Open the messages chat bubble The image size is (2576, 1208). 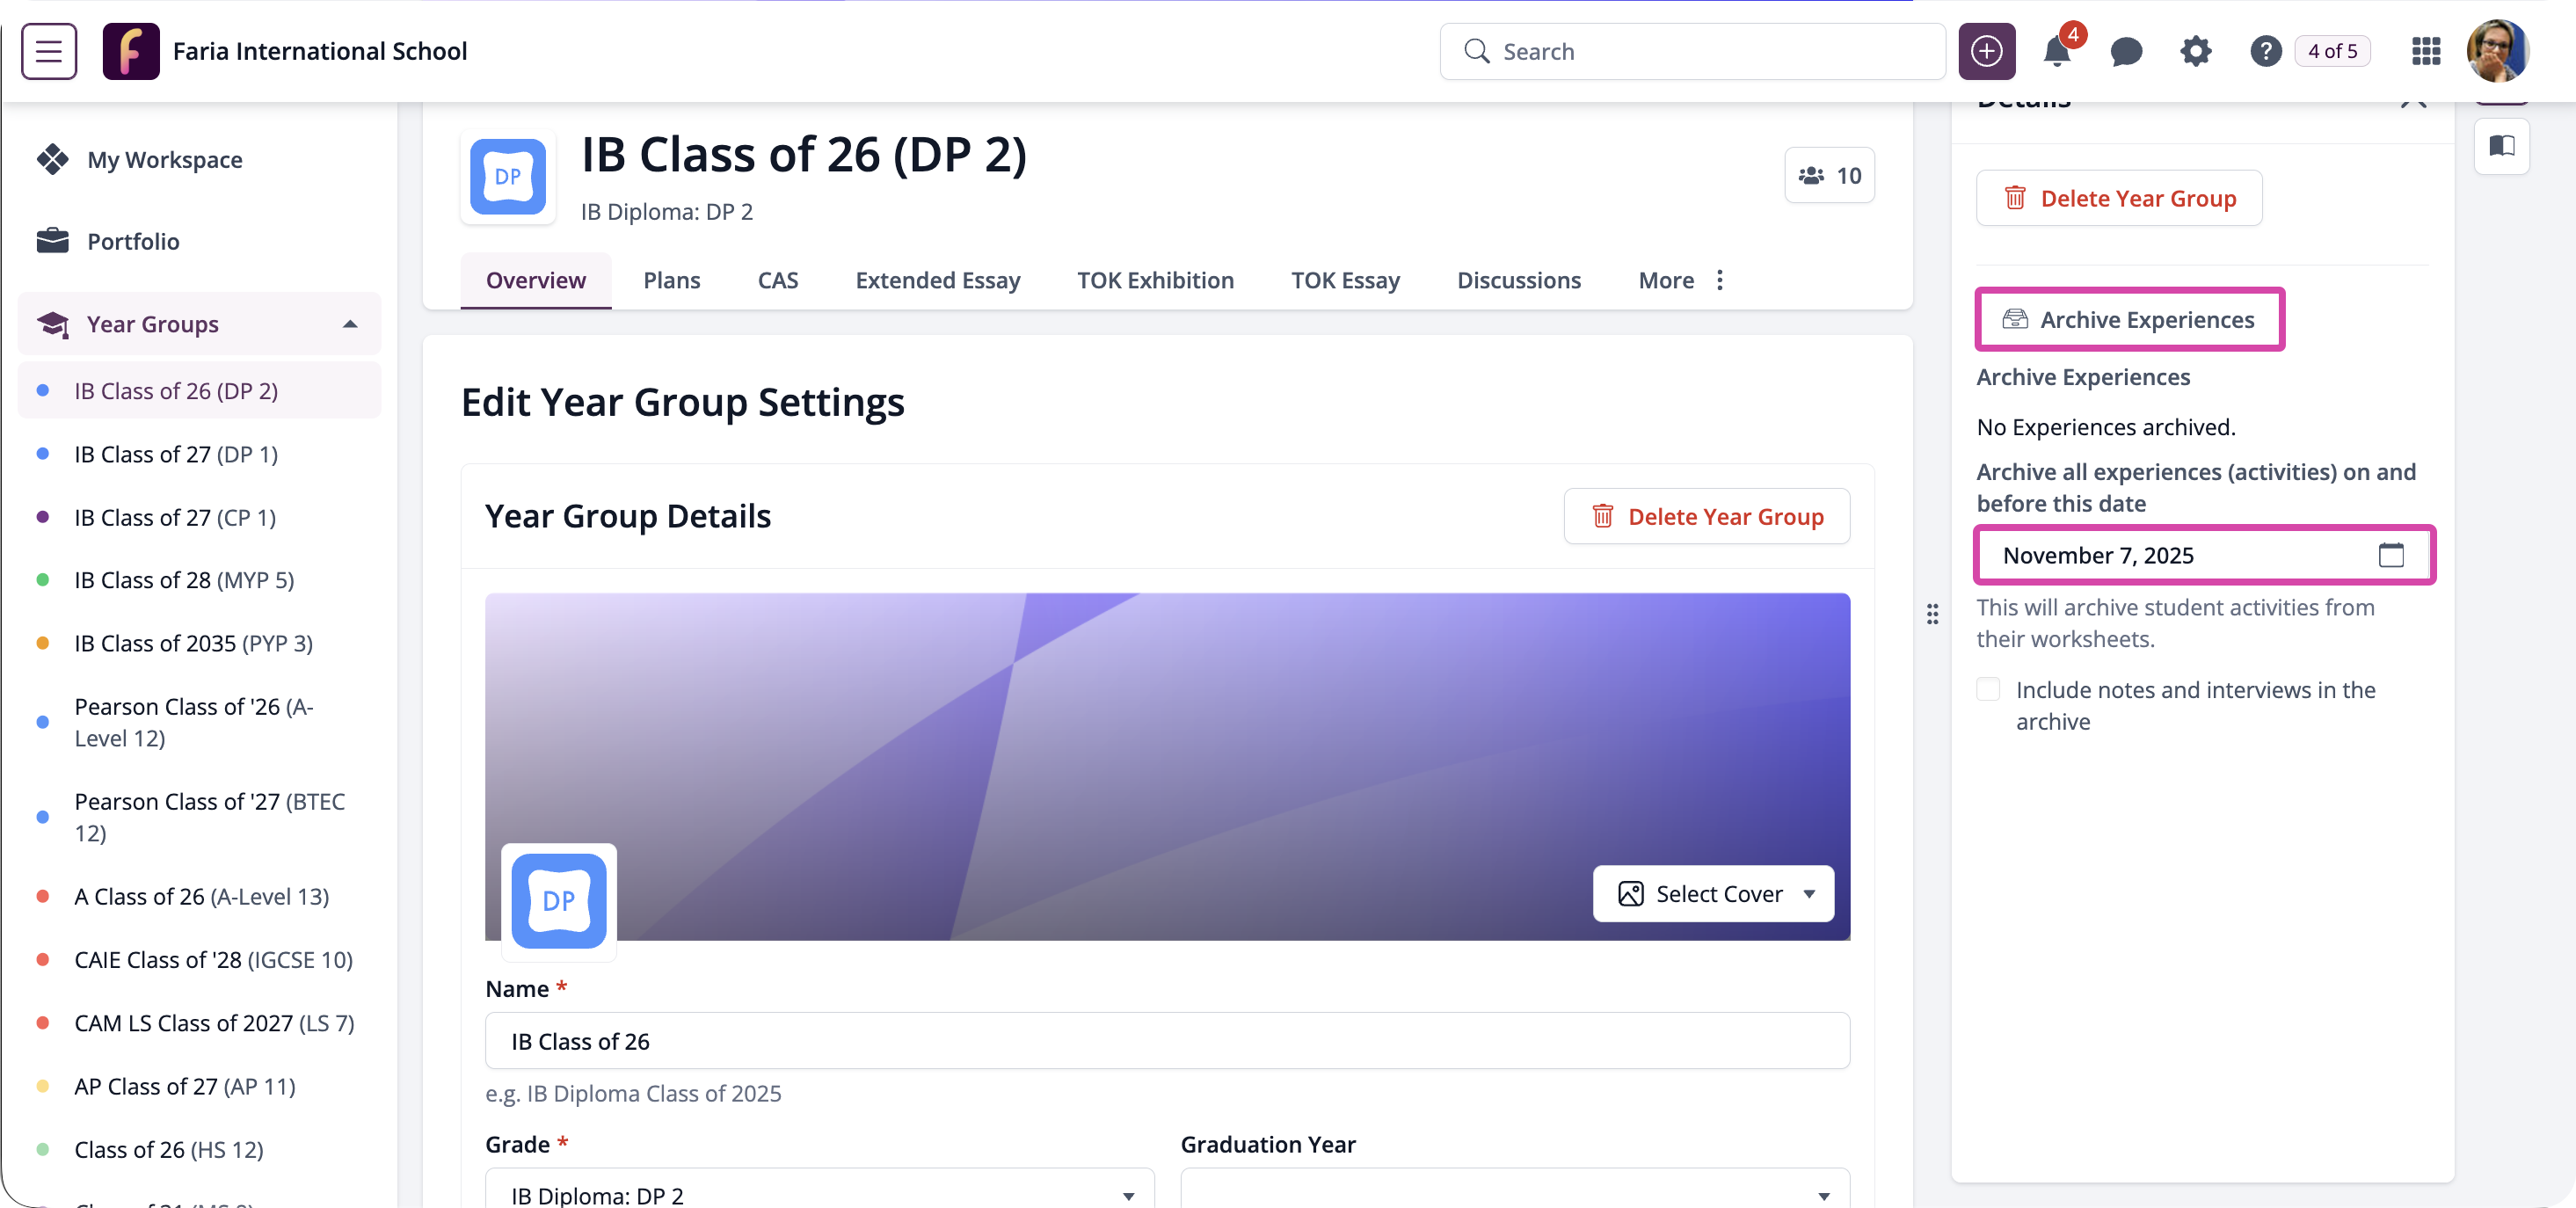click(x=2126, y=51)
